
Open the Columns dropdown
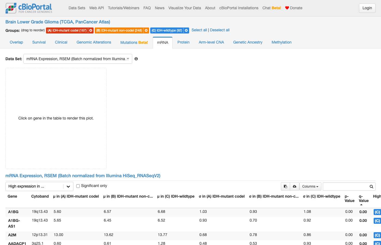(x=310, y=186)
